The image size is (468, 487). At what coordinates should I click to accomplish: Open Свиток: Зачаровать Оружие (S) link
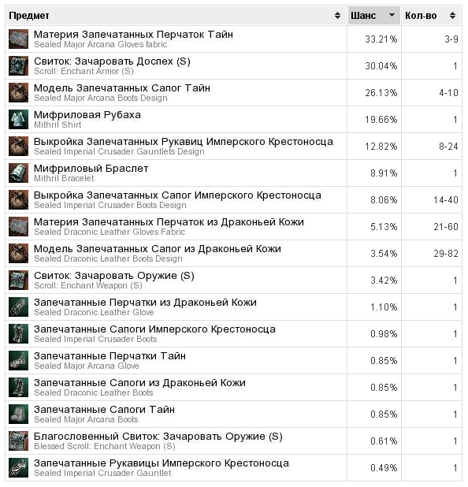click(114, 276)
